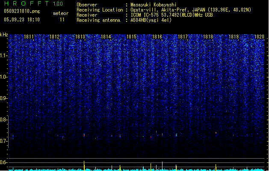
Task: Click the 0.9 kHz frequency tick label
Action: (x=3, y=98)
